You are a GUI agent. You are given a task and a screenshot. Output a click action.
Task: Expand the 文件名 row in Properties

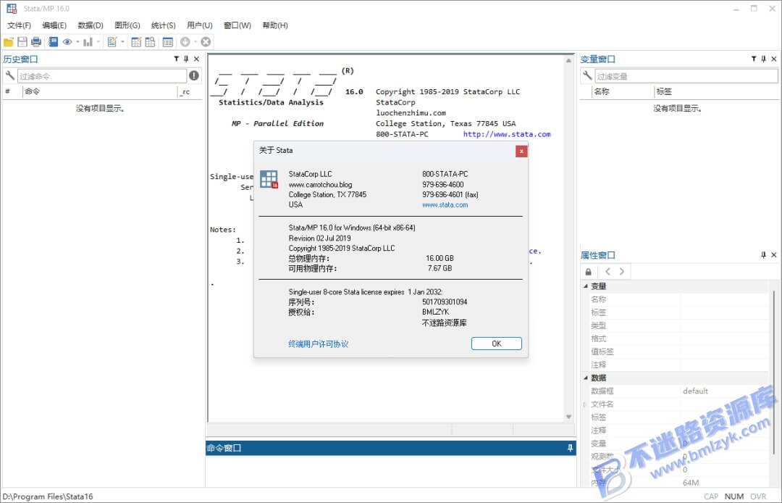[584, 404]
